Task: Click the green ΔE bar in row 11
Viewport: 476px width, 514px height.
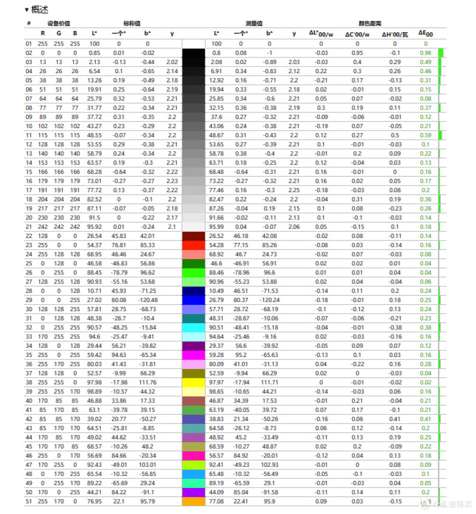Action: (440, 135)
